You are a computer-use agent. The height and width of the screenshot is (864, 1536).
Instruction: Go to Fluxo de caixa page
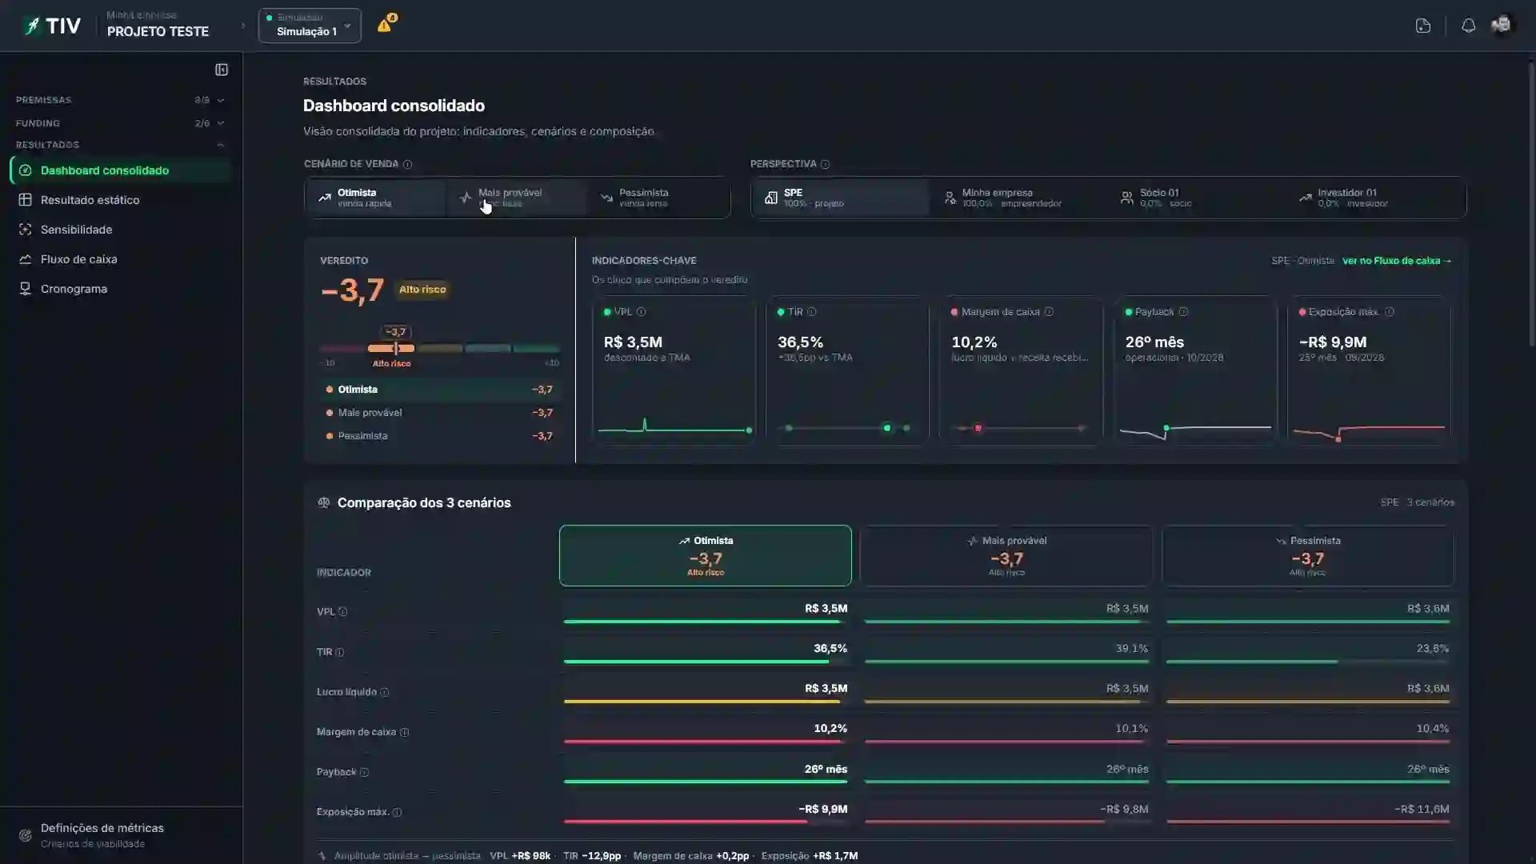point(120,259)
